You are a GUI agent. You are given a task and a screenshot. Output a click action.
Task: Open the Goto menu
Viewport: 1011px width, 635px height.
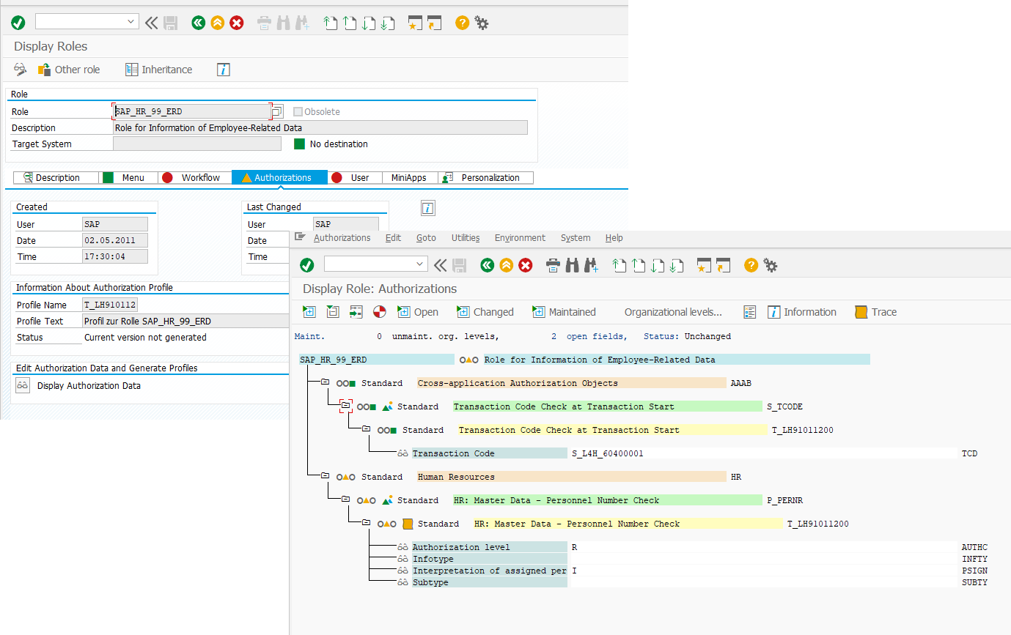[x=426, y=238]
